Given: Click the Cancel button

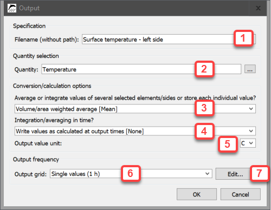Looking at the screenshot, I should click(240, 194).
